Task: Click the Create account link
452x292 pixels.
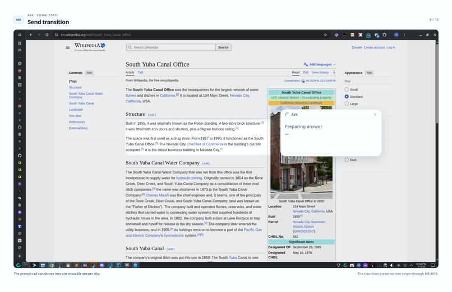Action: (374, 48)
